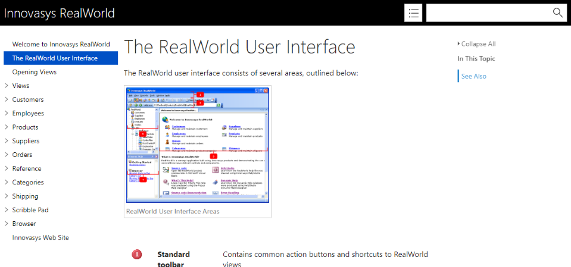
Task: Open the Views topic link
Action: coord(21,86)
